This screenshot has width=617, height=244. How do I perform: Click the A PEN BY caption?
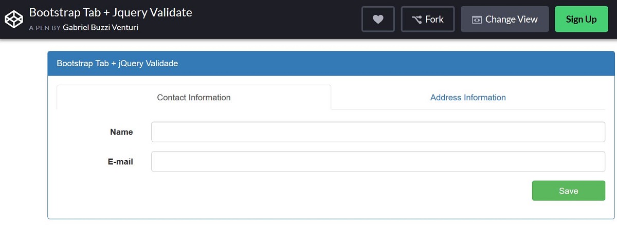(45, 28)
